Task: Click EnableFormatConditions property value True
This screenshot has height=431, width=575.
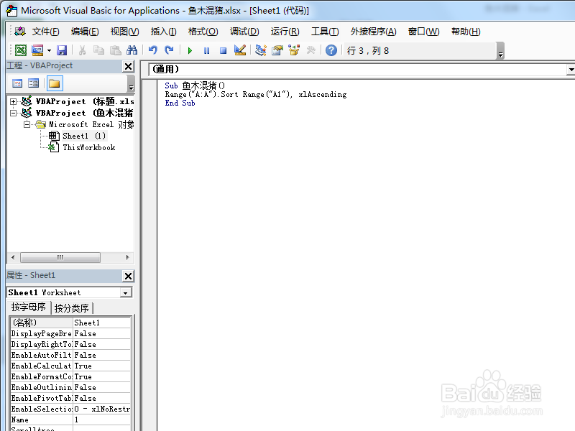Action: pyautogui.click(x=101, y=376)
